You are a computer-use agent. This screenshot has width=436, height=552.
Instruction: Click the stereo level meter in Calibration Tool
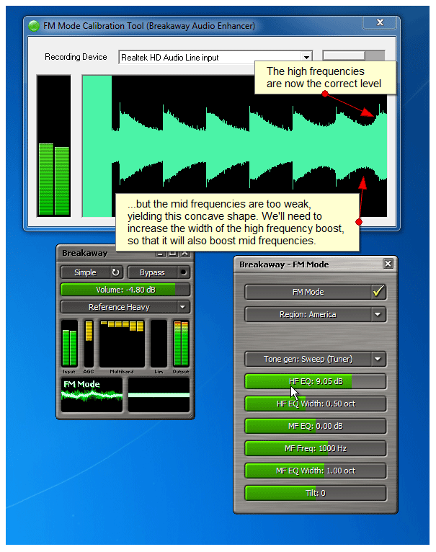coord(54,146)
